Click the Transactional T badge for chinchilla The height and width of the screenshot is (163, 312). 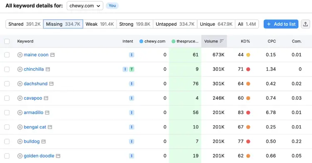(131, 69)
